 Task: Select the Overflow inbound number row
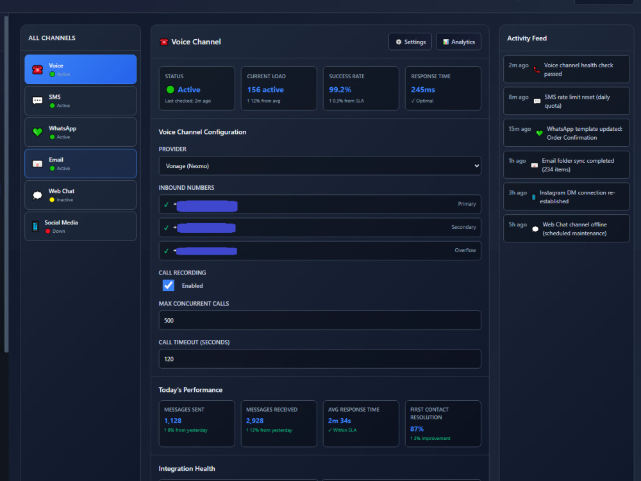pos(320,251)
